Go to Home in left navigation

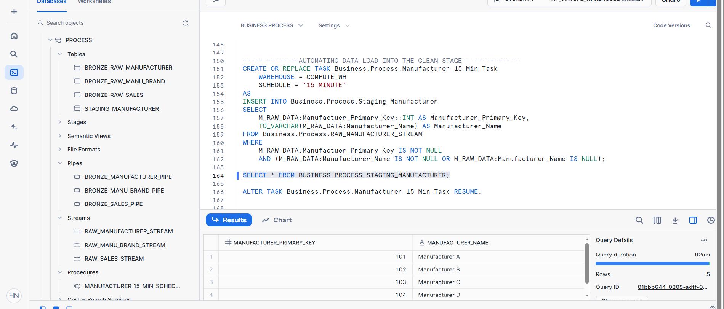tap(14, 36)
